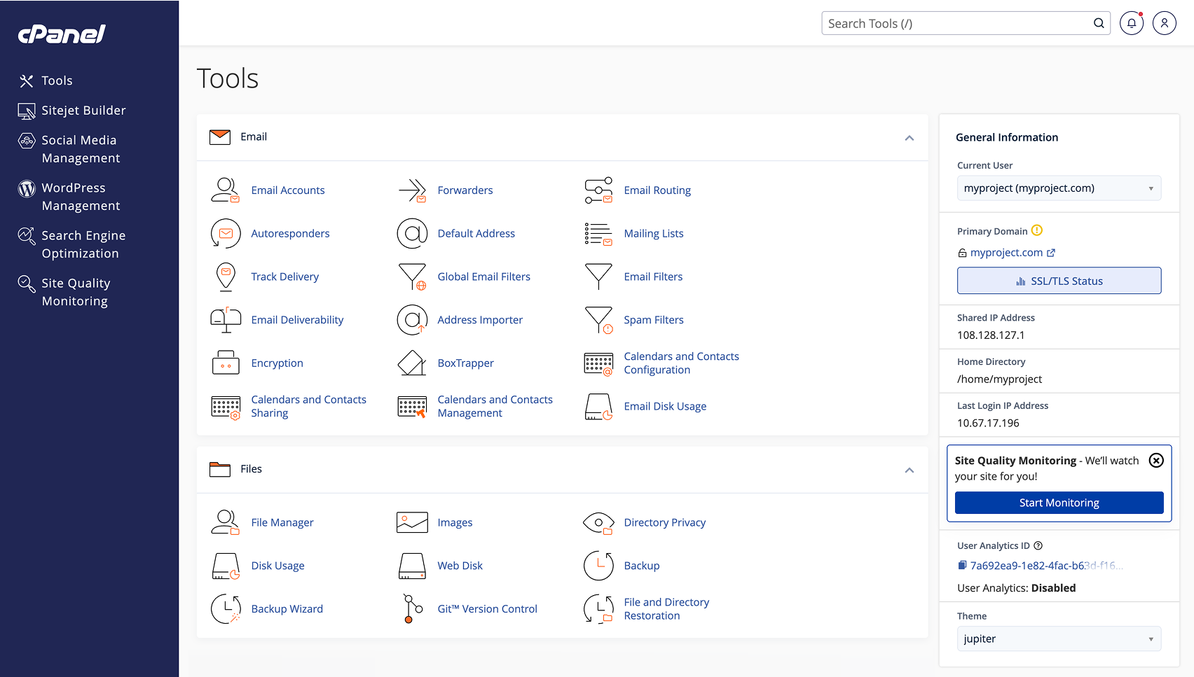Image resolution: width=1194 pixels, height=677 pixels.
Task: Click the Spam Filters funnel icon
Action: [598, 320]
